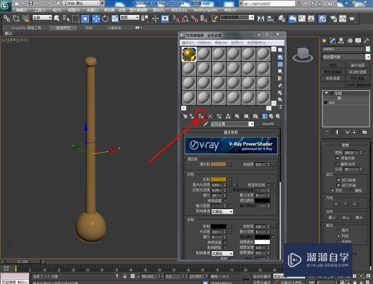Screen dimensions: 373x284
Task: Open Render Setup dialog
Action: coord(333,18)
